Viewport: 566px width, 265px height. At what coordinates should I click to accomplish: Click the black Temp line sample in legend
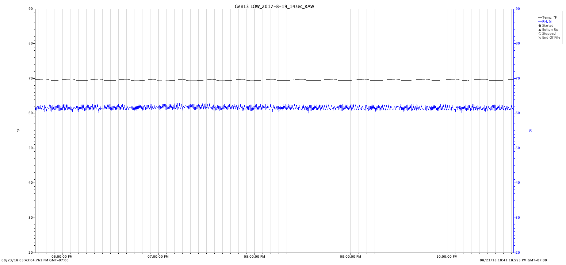540,17
